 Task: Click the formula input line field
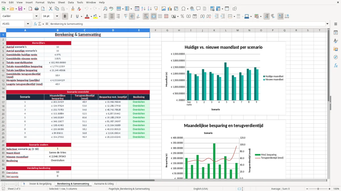click(187, 24)
